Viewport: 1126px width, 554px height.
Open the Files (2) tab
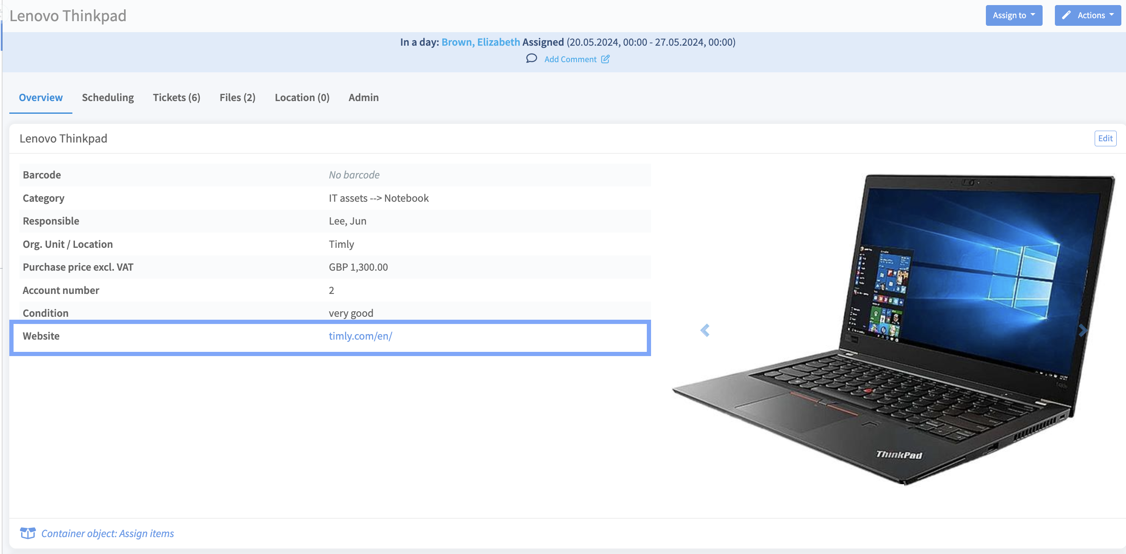coord(237,97)
